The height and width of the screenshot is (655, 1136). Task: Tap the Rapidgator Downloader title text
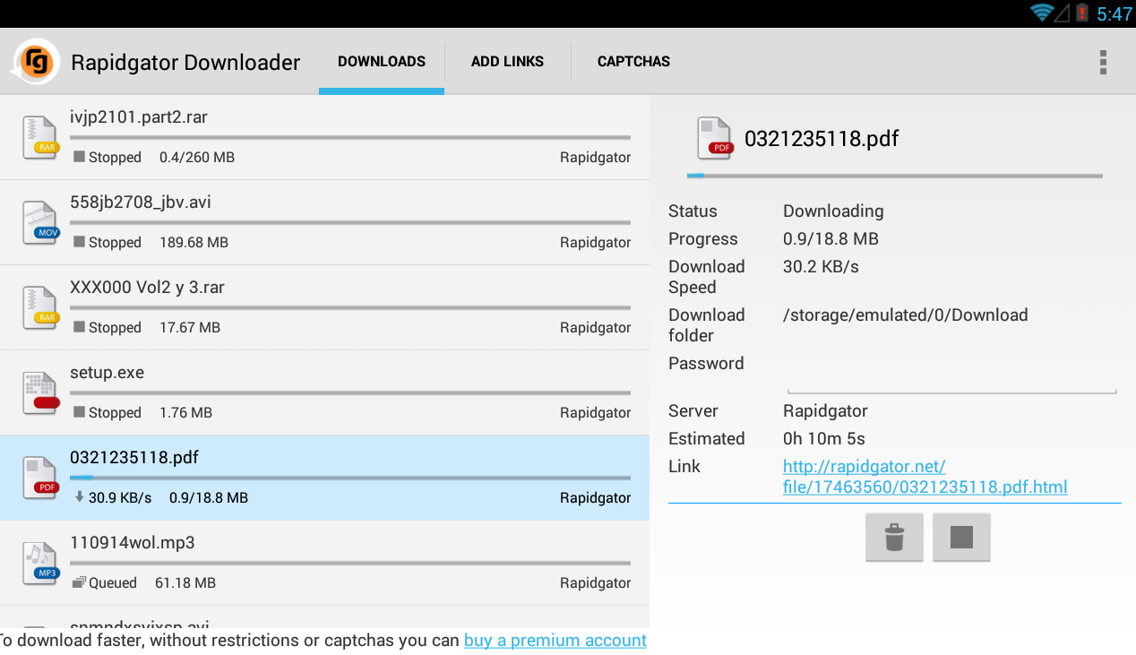[x=185, y=63]
